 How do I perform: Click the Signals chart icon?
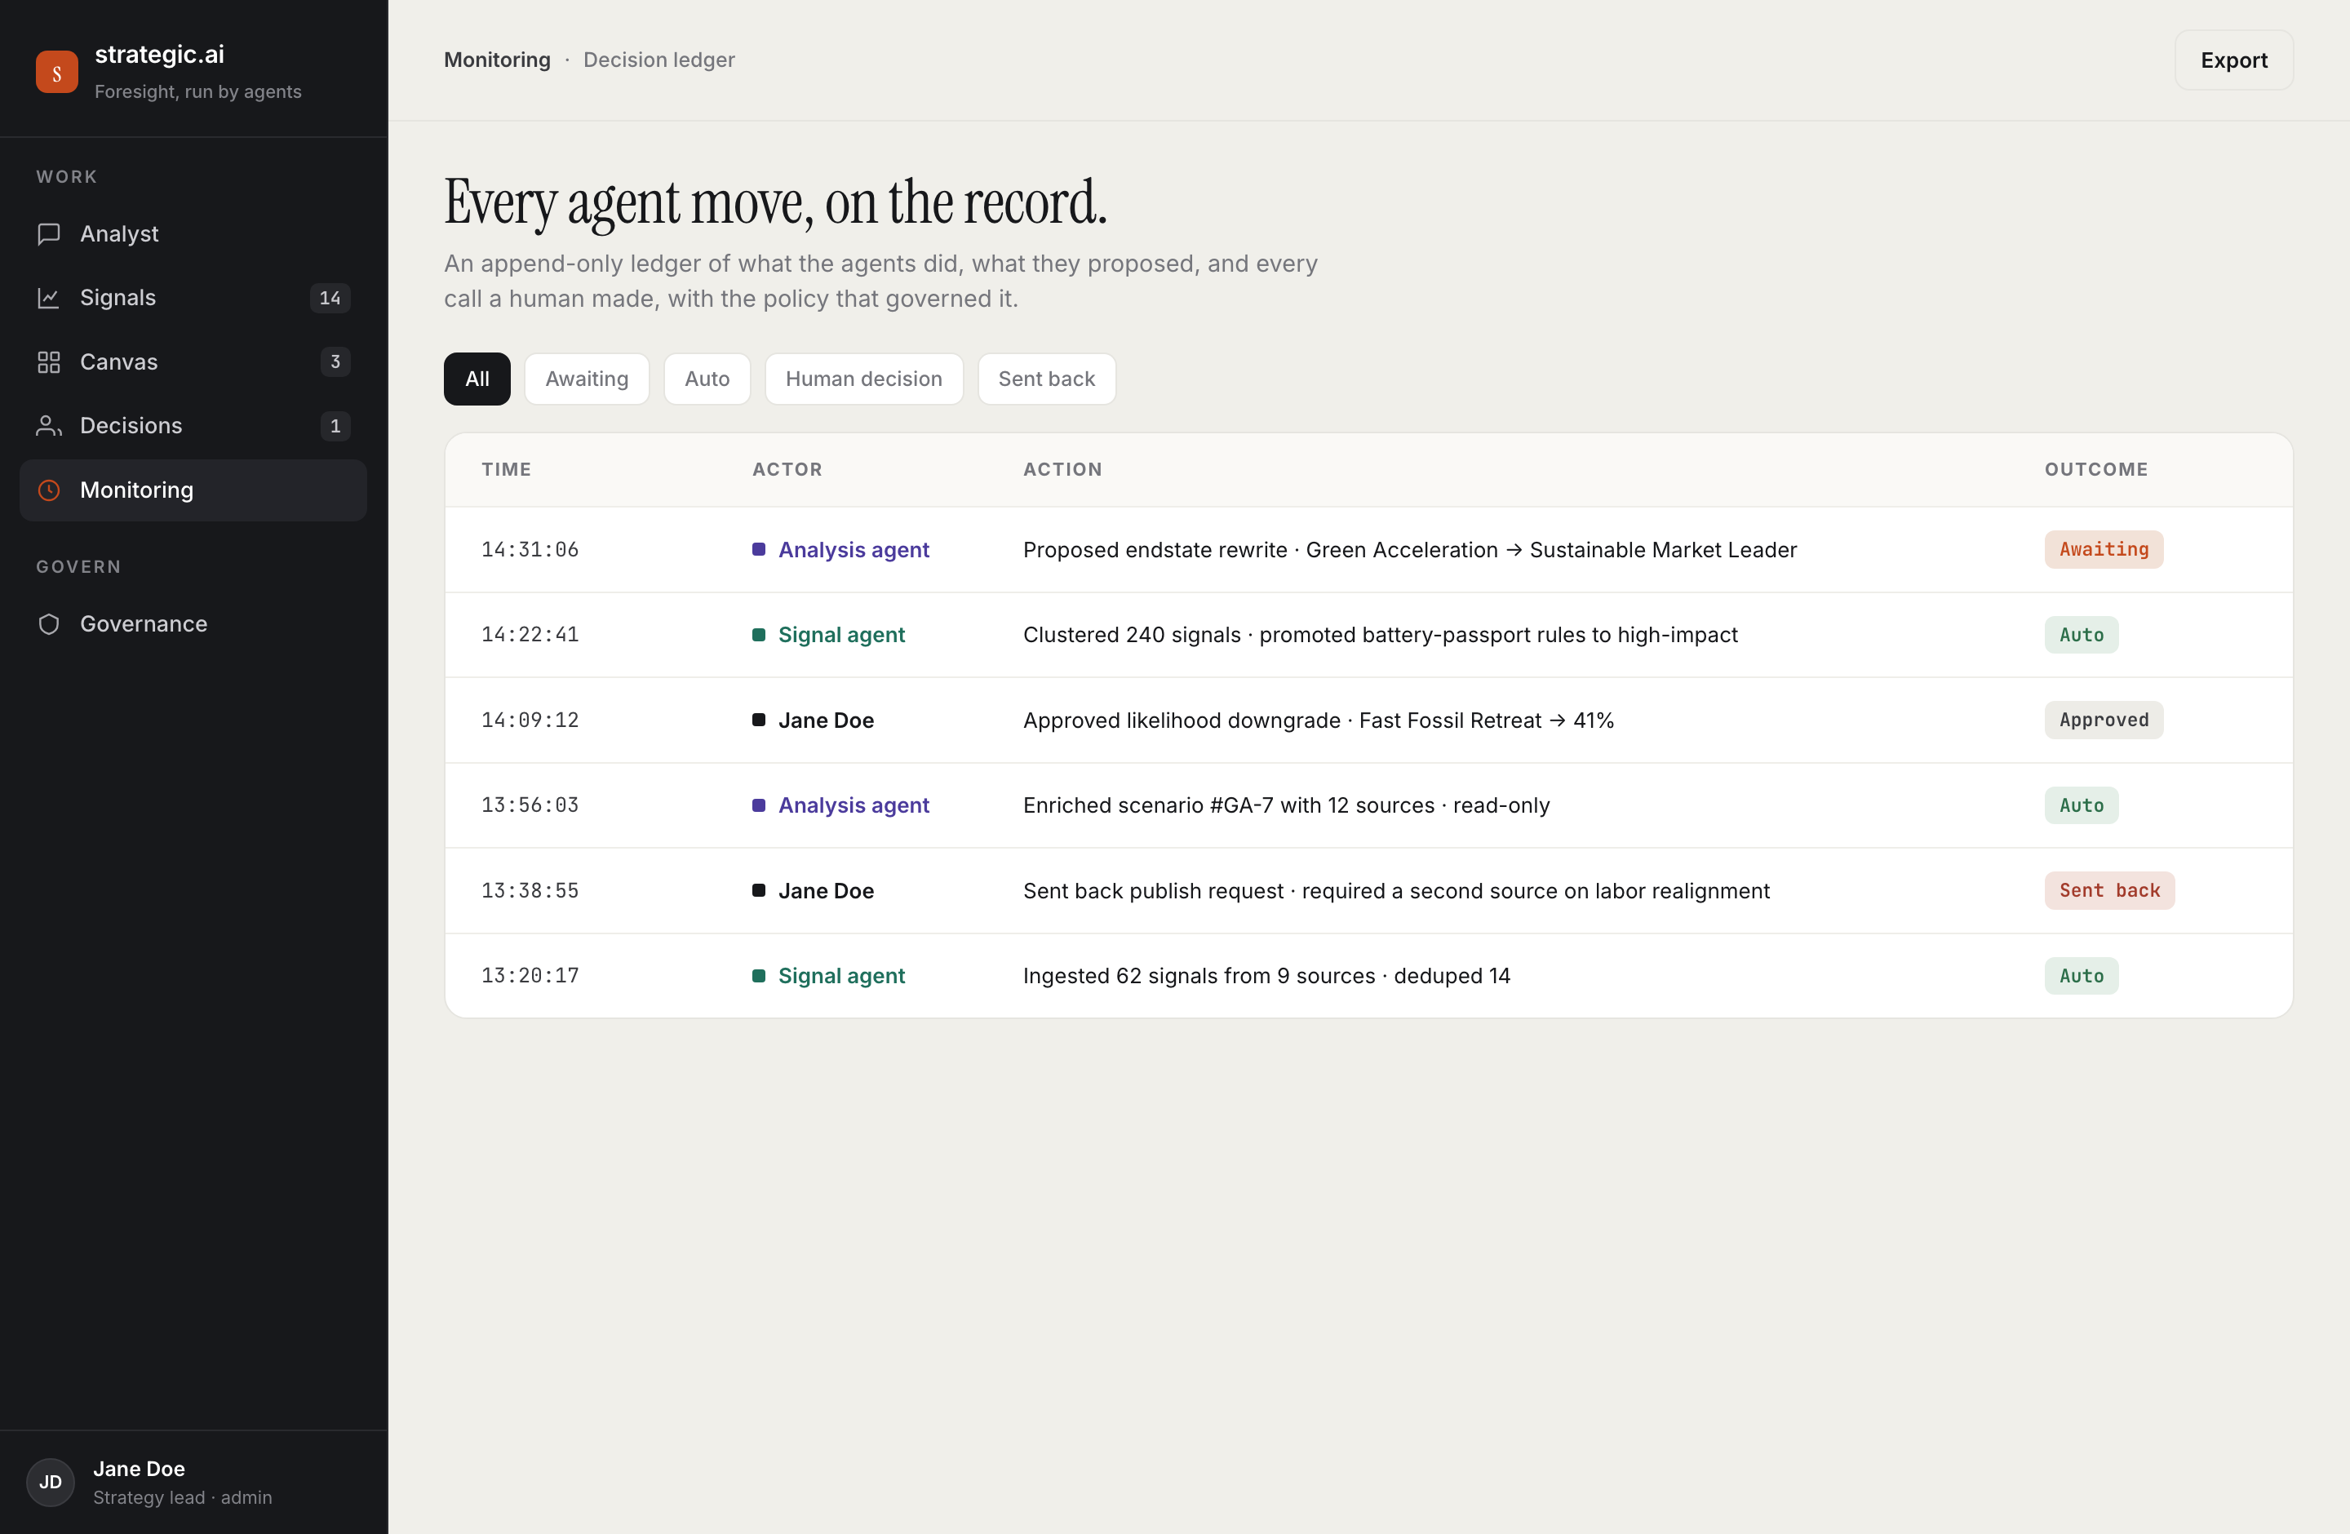(48, 298)
